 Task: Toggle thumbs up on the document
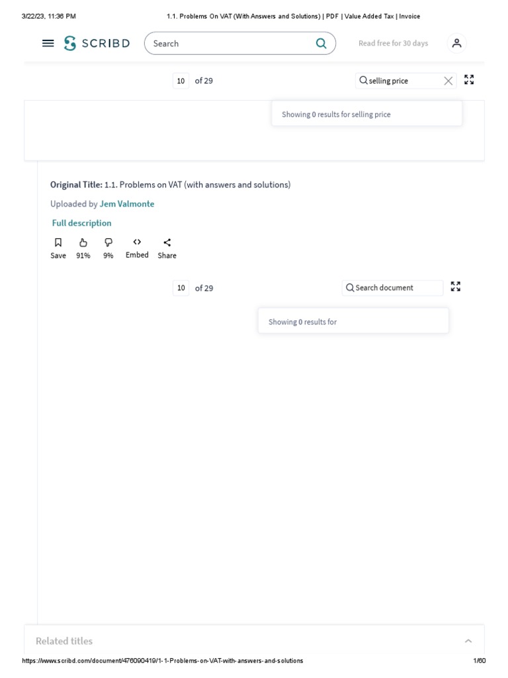[x=83, y=243]
